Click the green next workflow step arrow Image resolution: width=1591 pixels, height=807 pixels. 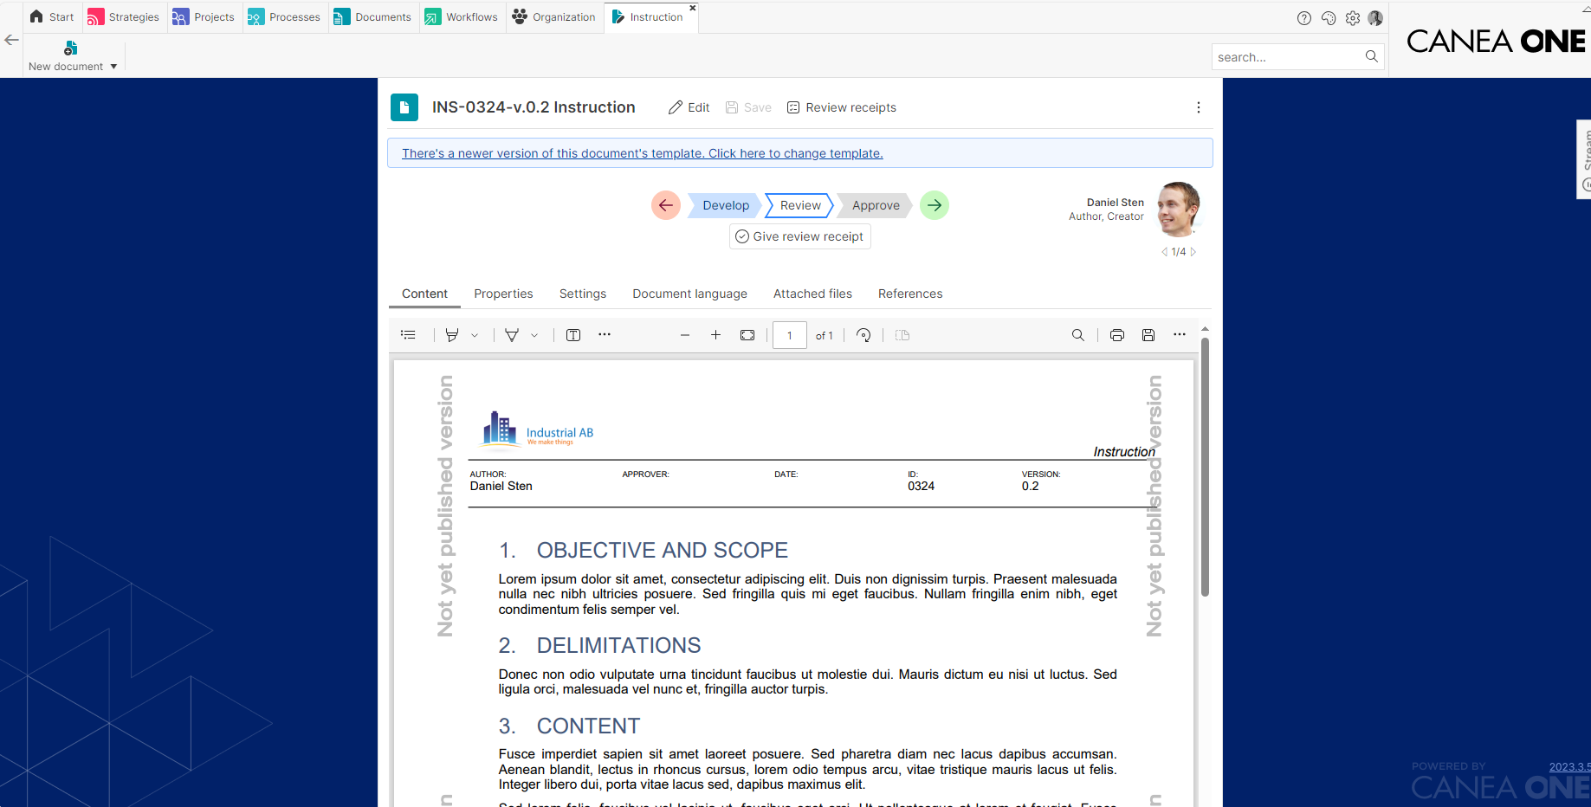(934, 205)
